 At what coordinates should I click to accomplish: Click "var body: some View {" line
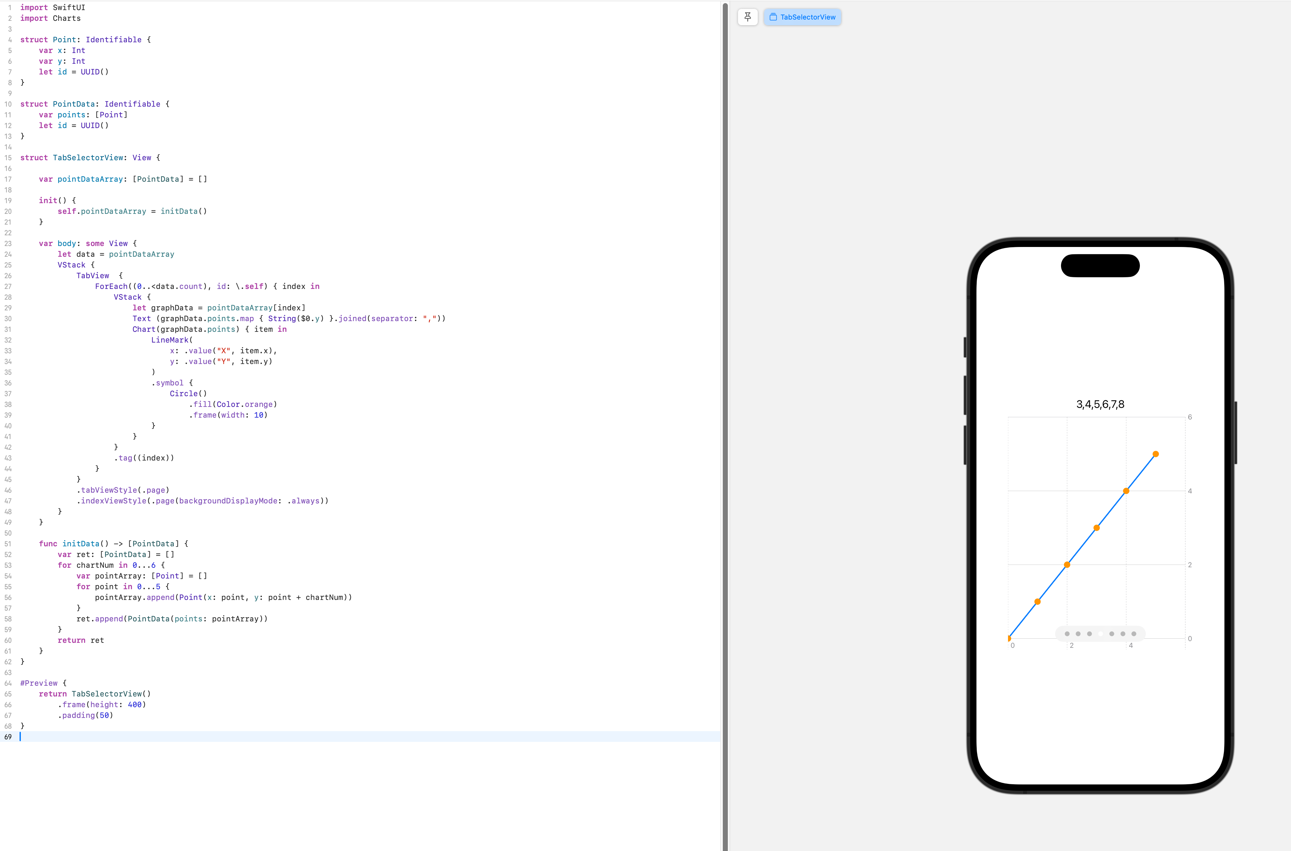pos(88,244)
